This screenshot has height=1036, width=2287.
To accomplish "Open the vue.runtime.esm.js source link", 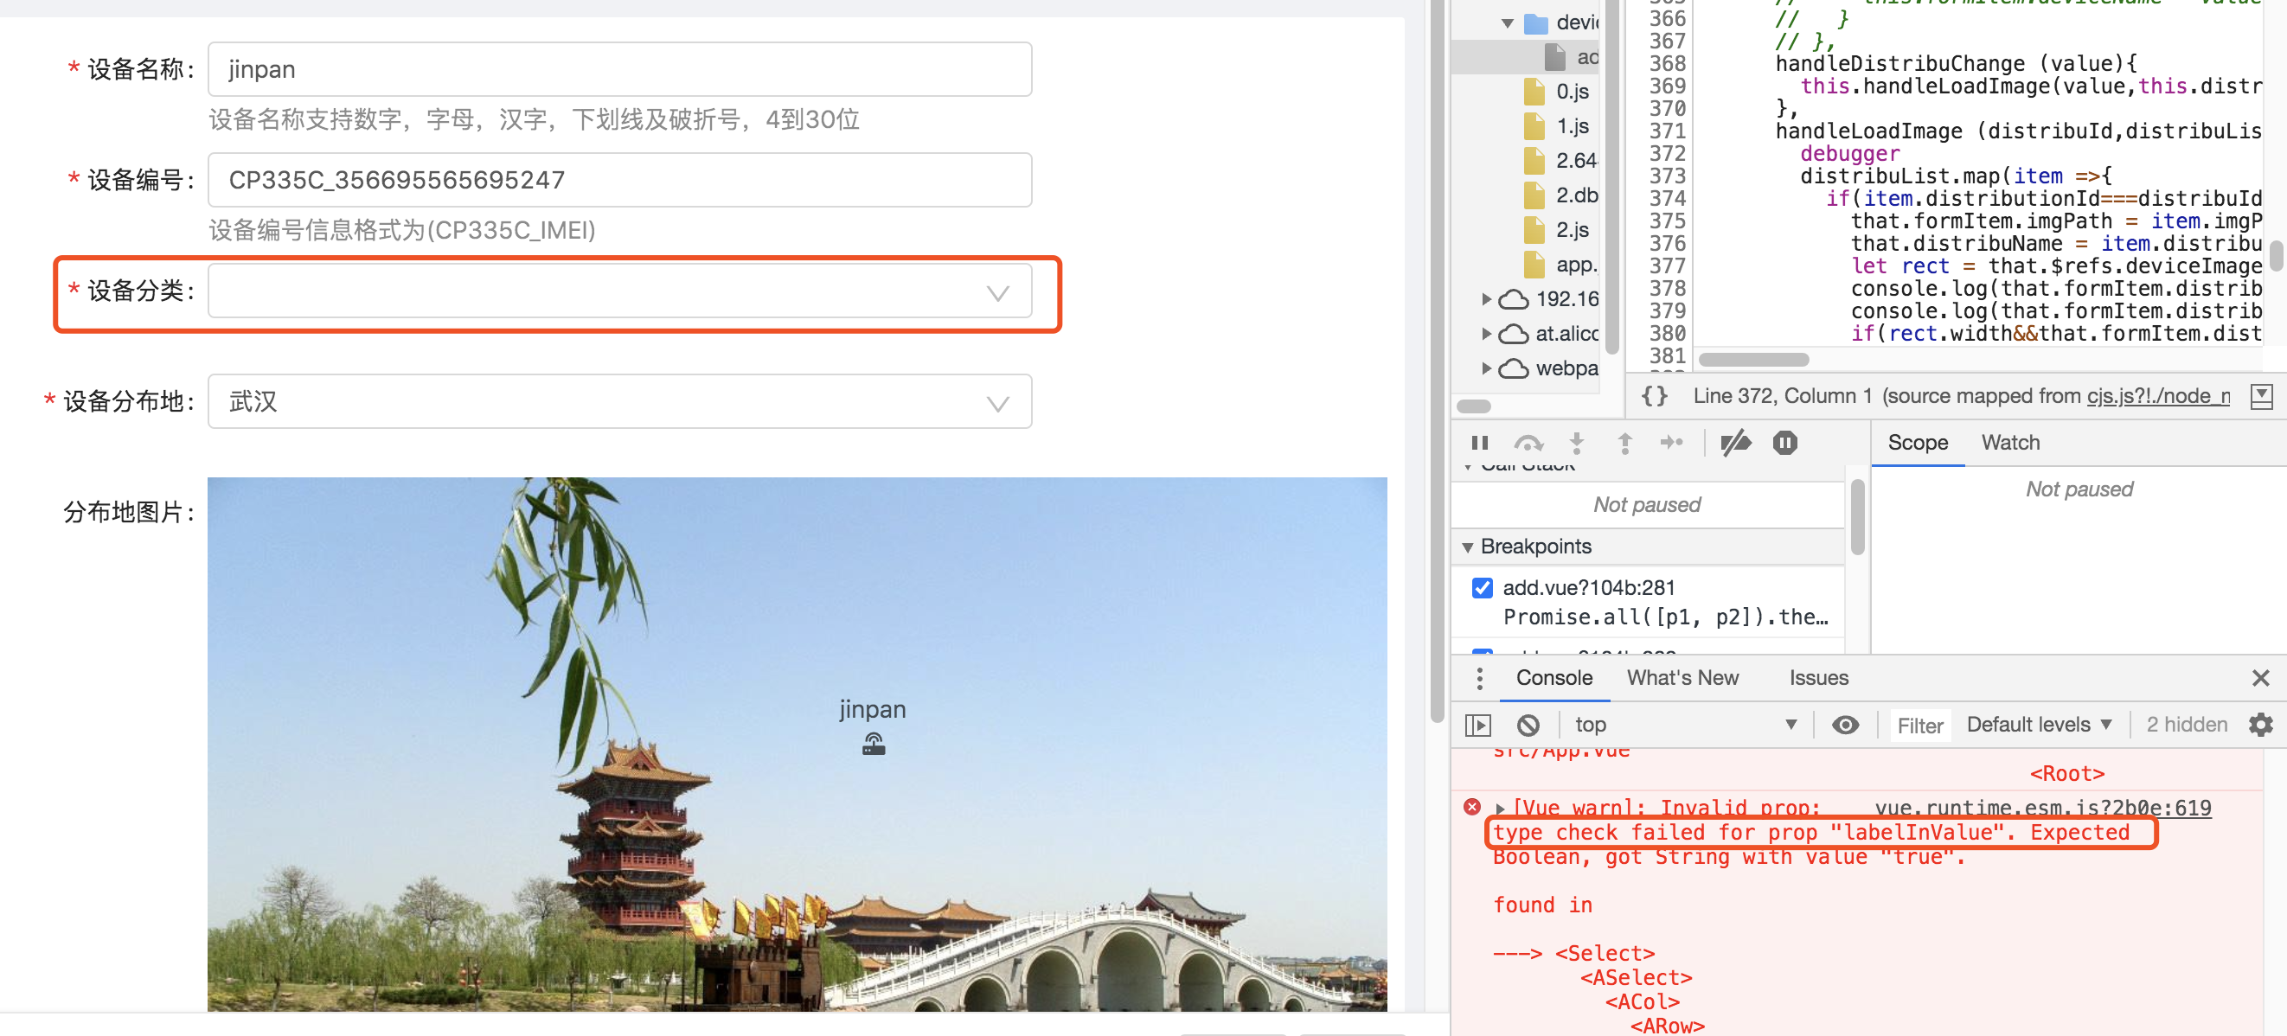I will point(2042,808).
